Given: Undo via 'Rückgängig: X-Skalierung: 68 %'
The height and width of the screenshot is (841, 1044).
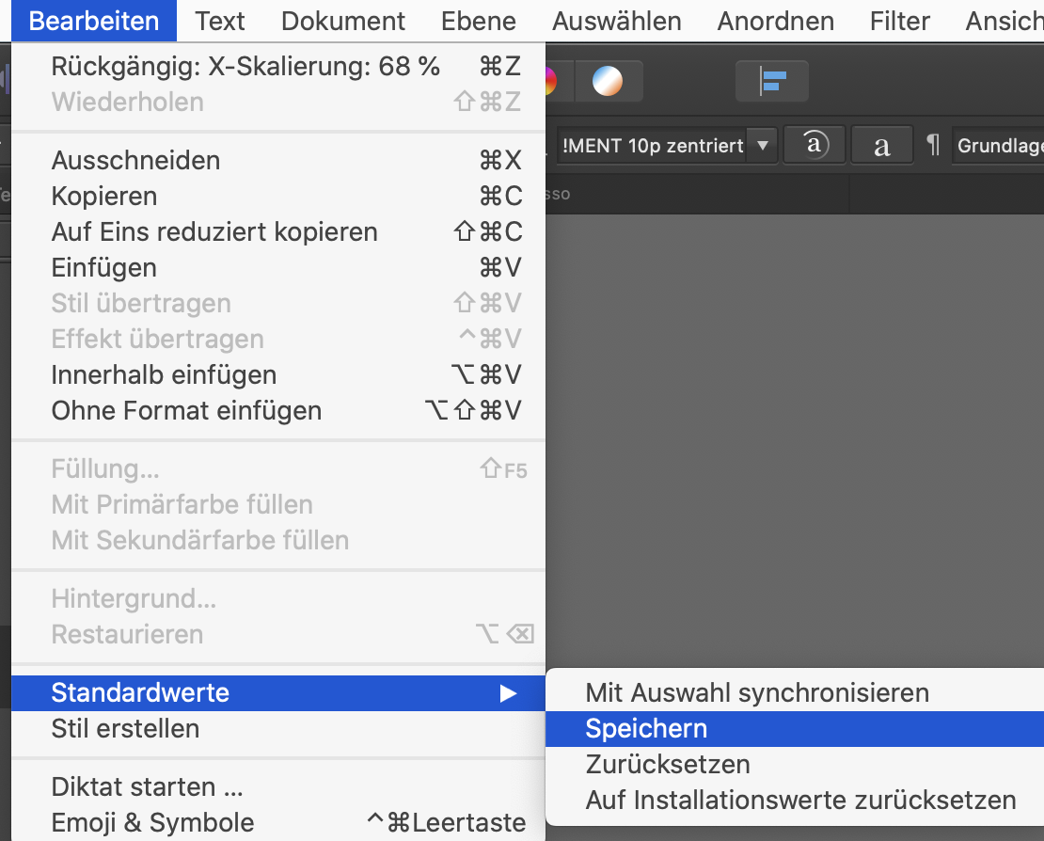Looking at the screenshot, I should (278, 66).
